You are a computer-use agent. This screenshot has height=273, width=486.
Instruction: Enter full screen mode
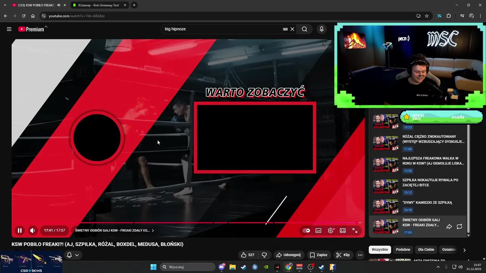(355, 231)
